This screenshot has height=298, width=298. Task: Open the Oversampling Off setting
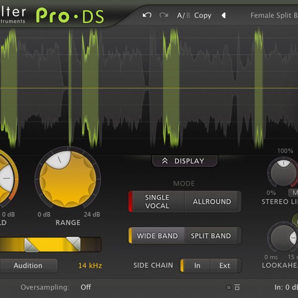(x=86, y=287)
